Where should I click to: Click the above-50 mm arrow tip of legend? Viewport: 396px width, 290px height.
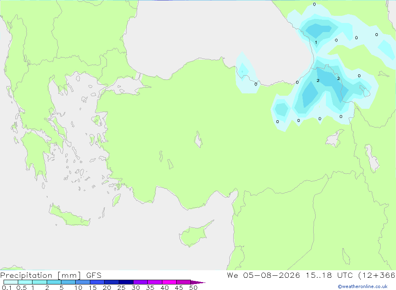(x=198, y=282)
